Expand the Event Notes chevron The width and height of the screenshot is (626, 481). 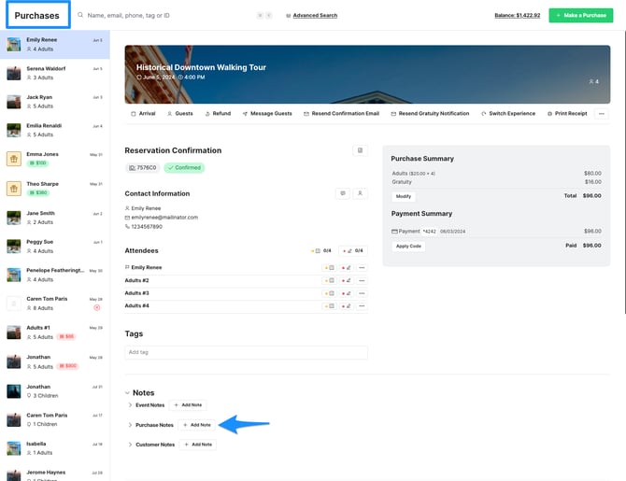coord(130,405)
